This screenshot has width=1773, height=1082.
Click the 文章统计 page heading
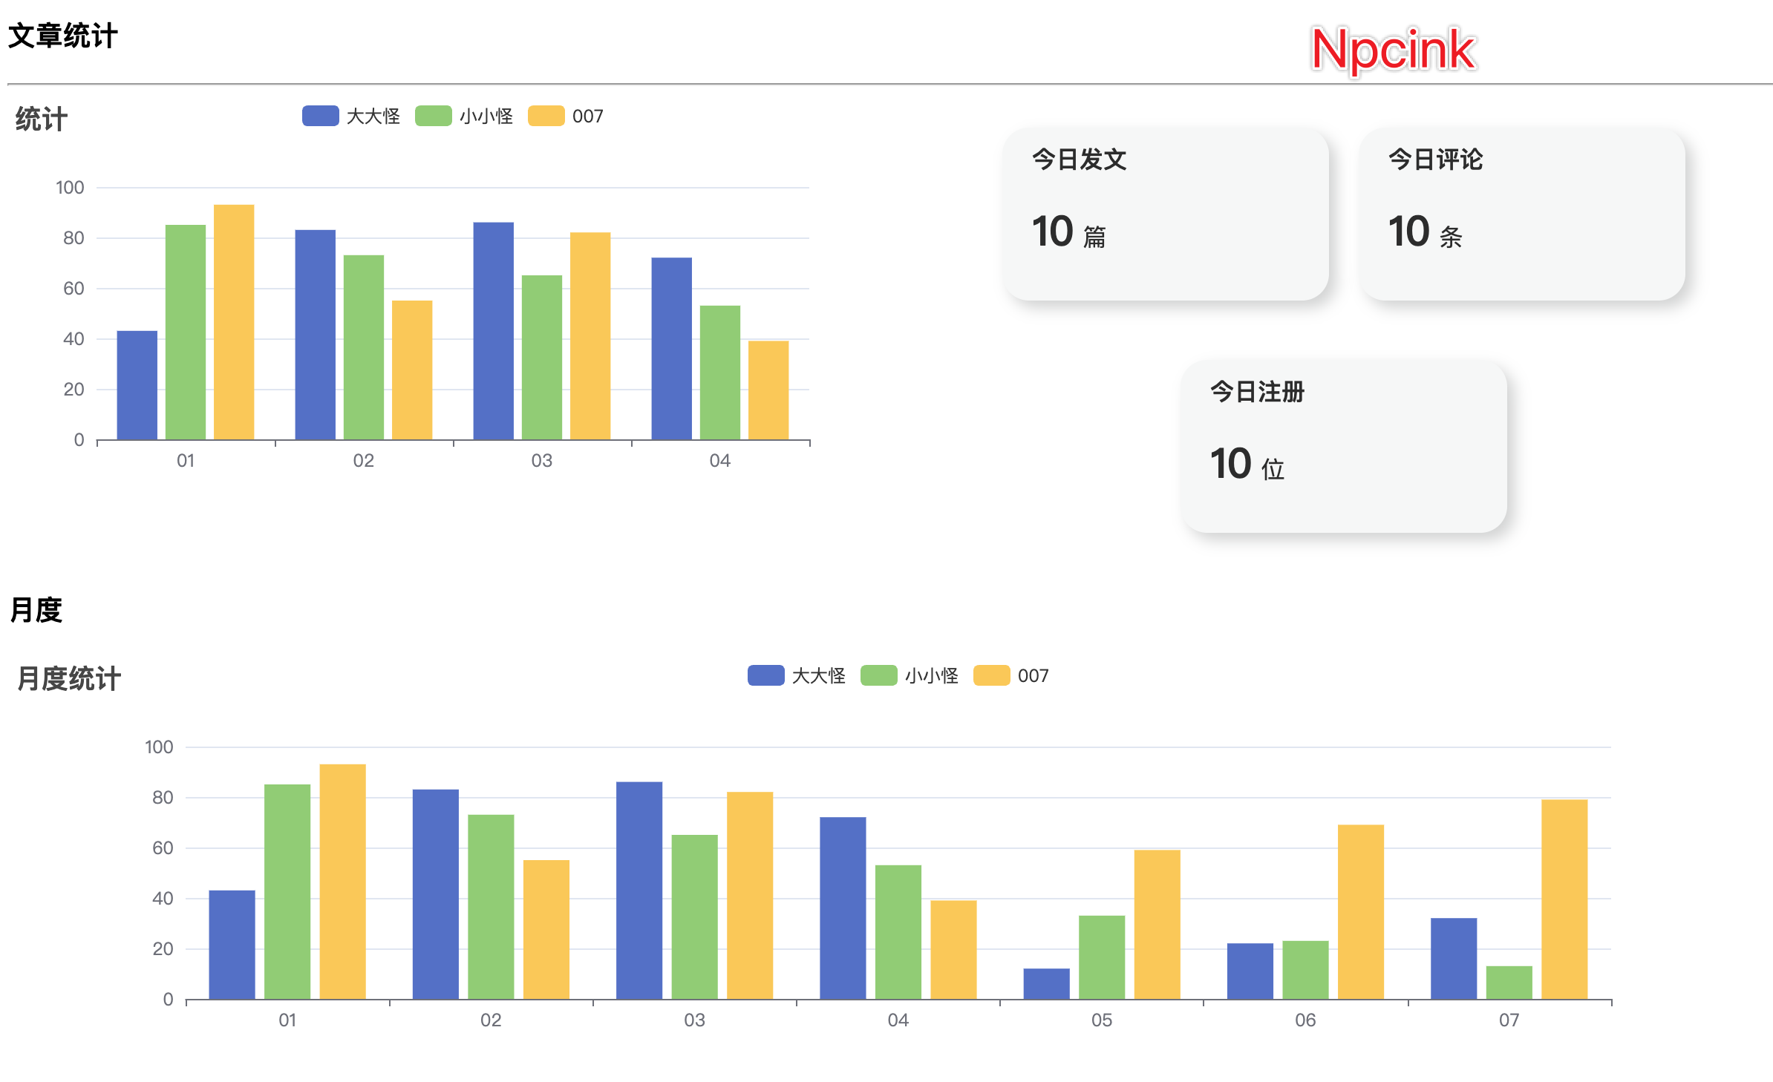(x=62, y=36)
